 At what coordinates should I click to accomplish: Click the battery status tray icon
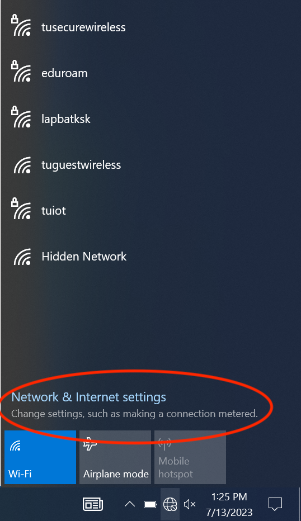point(150,504)
